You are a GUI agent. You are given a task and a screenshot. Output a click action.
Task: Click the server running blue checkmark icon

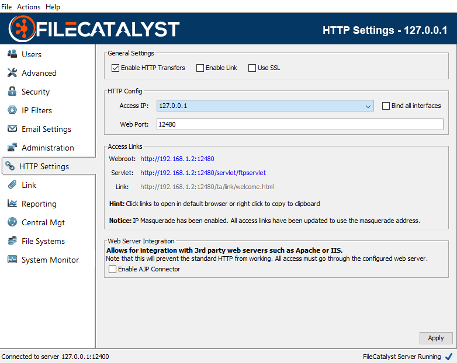coord(449,357)
